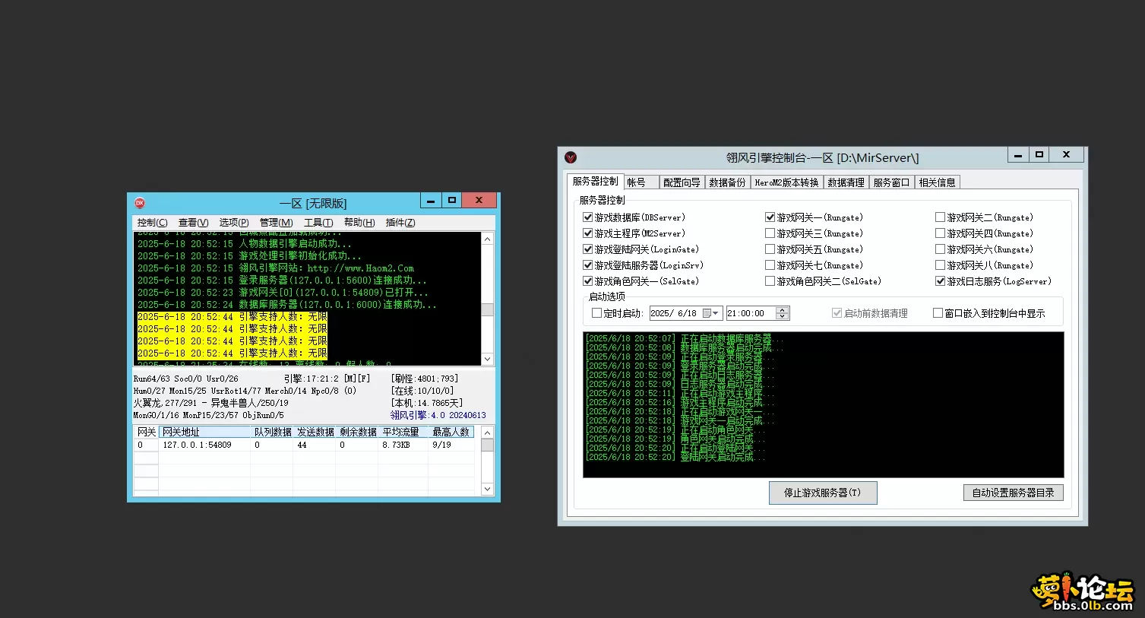Select gateway row 127.0.0.1:54809

[305, 445]
